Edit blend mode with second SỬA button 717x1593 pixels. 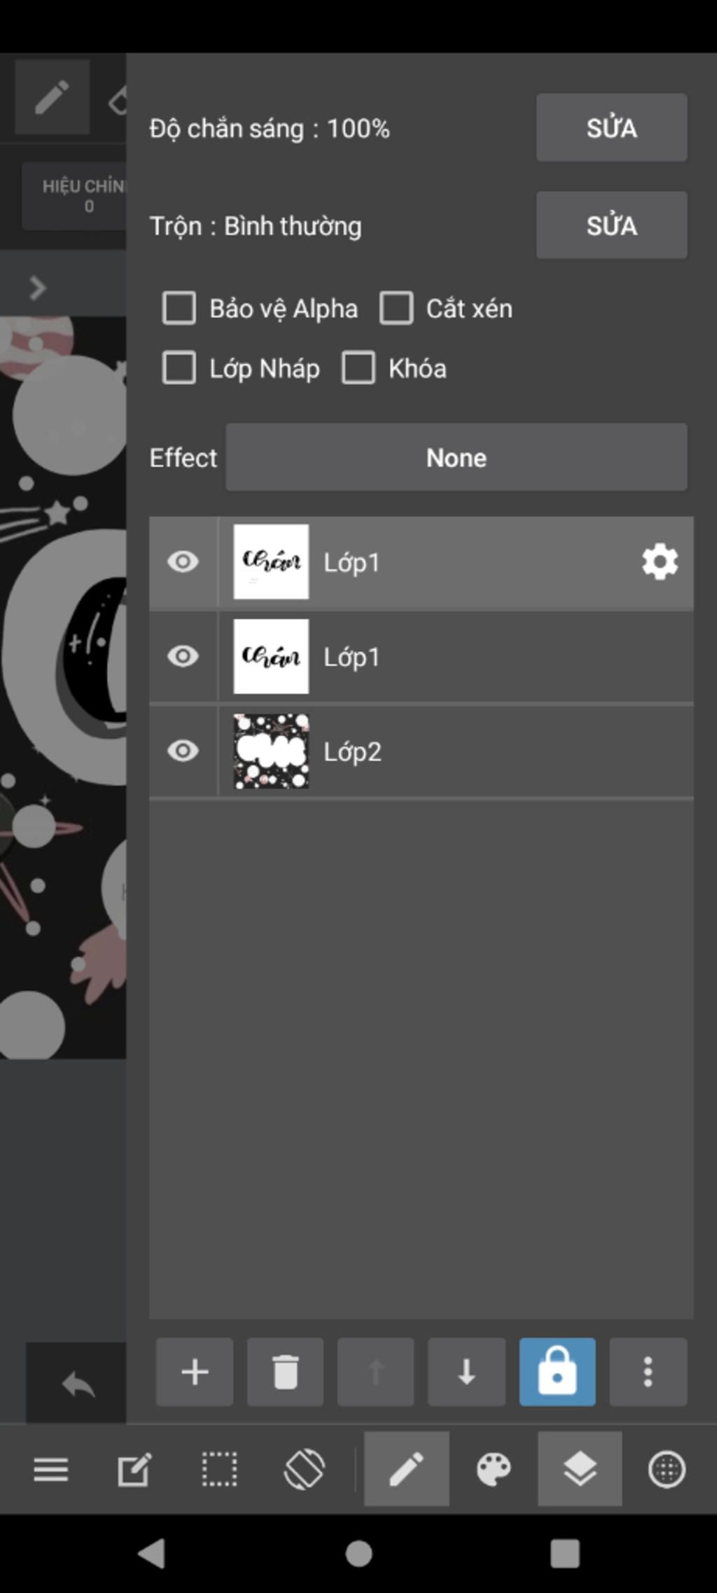click(611, 225)
